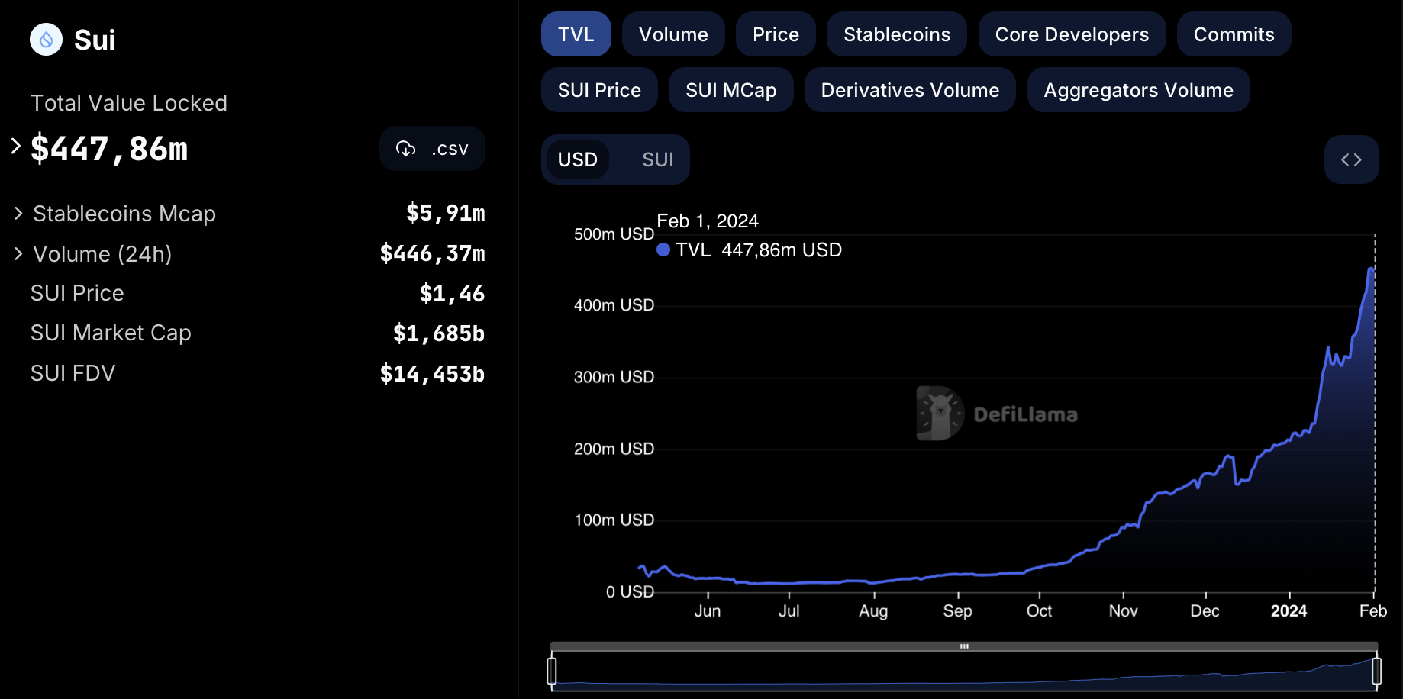Click the Oct label on chart axis
This screenshot has height=699, width=1403.
[1039, 611]
